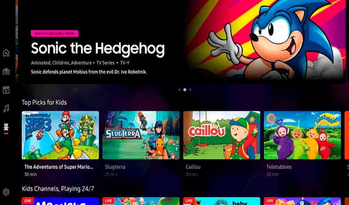Select the baby LIVE channel tile
The height and width of the screenshot is (205, 349).
coord(222,201)
